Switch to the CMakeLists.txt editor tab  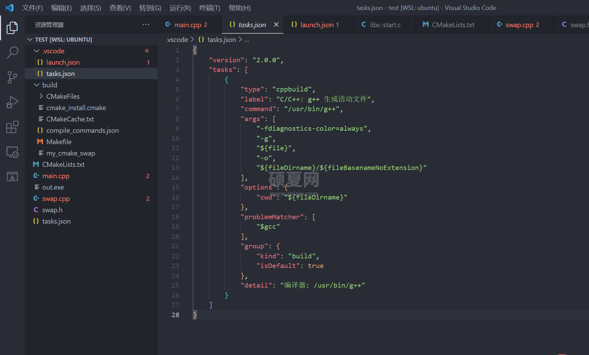452,24
